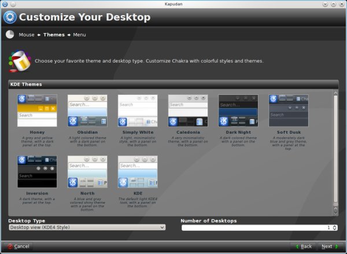Image resolution: width=347 pixels, height=254 pixels.
Task: Choose the default KDE theme
Action: pos(138,172)
